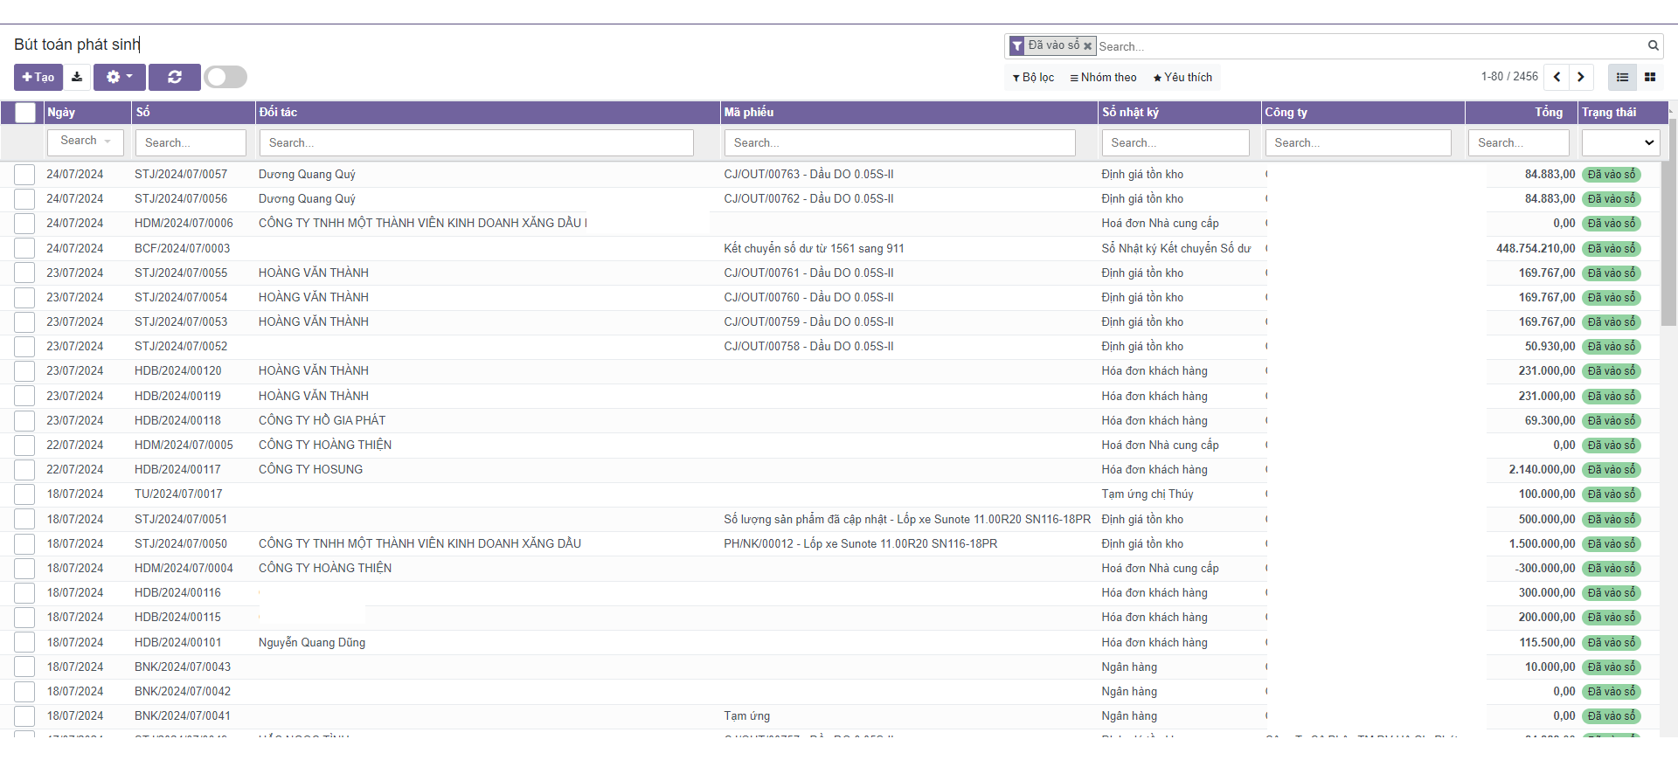The image size is (1678, 760).
Task: Open the Bộ lọc filter menu
Action: 1033,78
